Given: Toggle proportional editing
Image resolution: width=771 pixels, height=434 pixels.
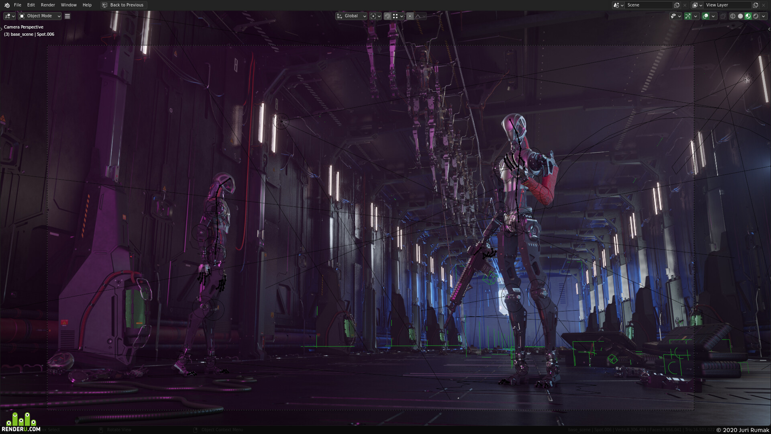Looking at the screenshot, I should point(410,16).
